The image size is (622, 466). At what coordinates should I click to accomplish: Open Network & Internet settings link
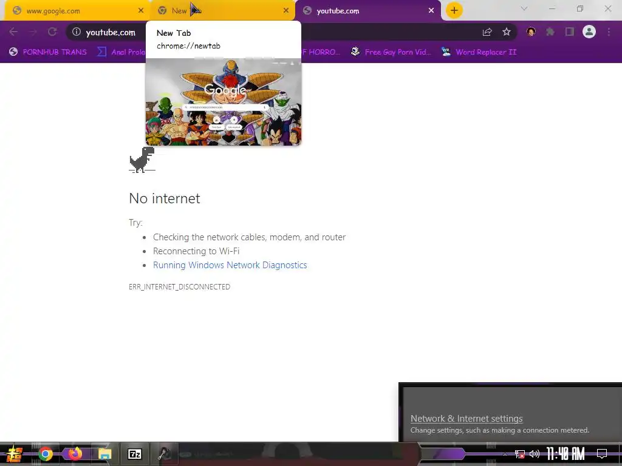point(466,419)
